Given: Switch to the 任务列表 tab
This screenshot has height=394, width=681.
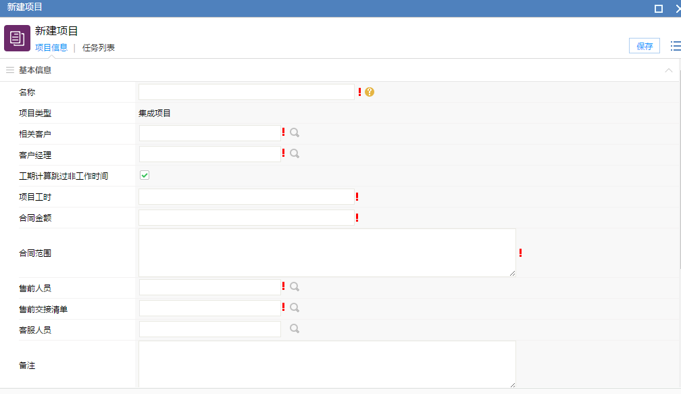Looking at the screenshot, I should 99,47.
